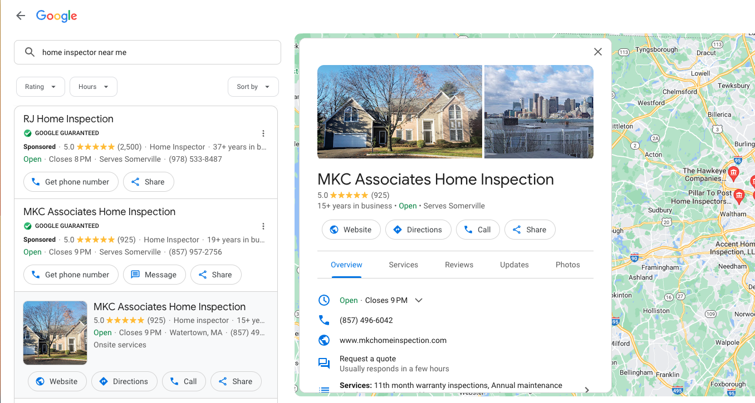The height and width of the screenshot is (403, 755).
Task: Click the Share button in detail panel
Action: click(530, 230)
